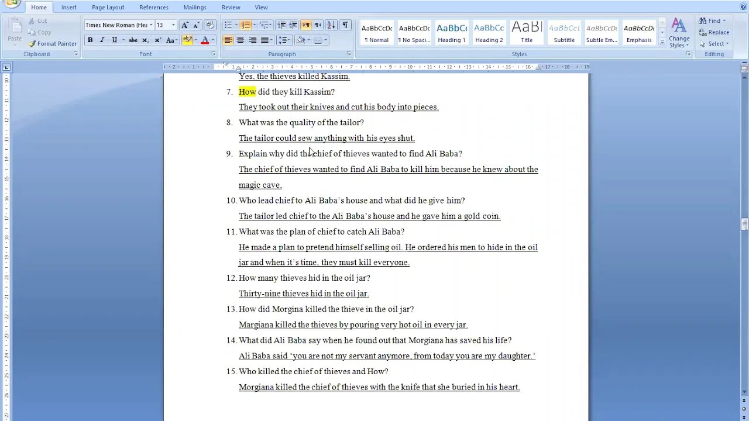Click the Shrink Font icon

pyautogui.click(x=196, y=25)
